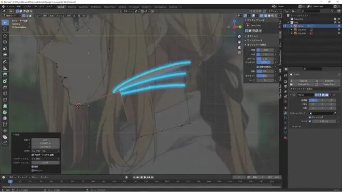The height and width of the screenshot is (192, 342).
Task: Open the Render menu
Action: [27, 7]
